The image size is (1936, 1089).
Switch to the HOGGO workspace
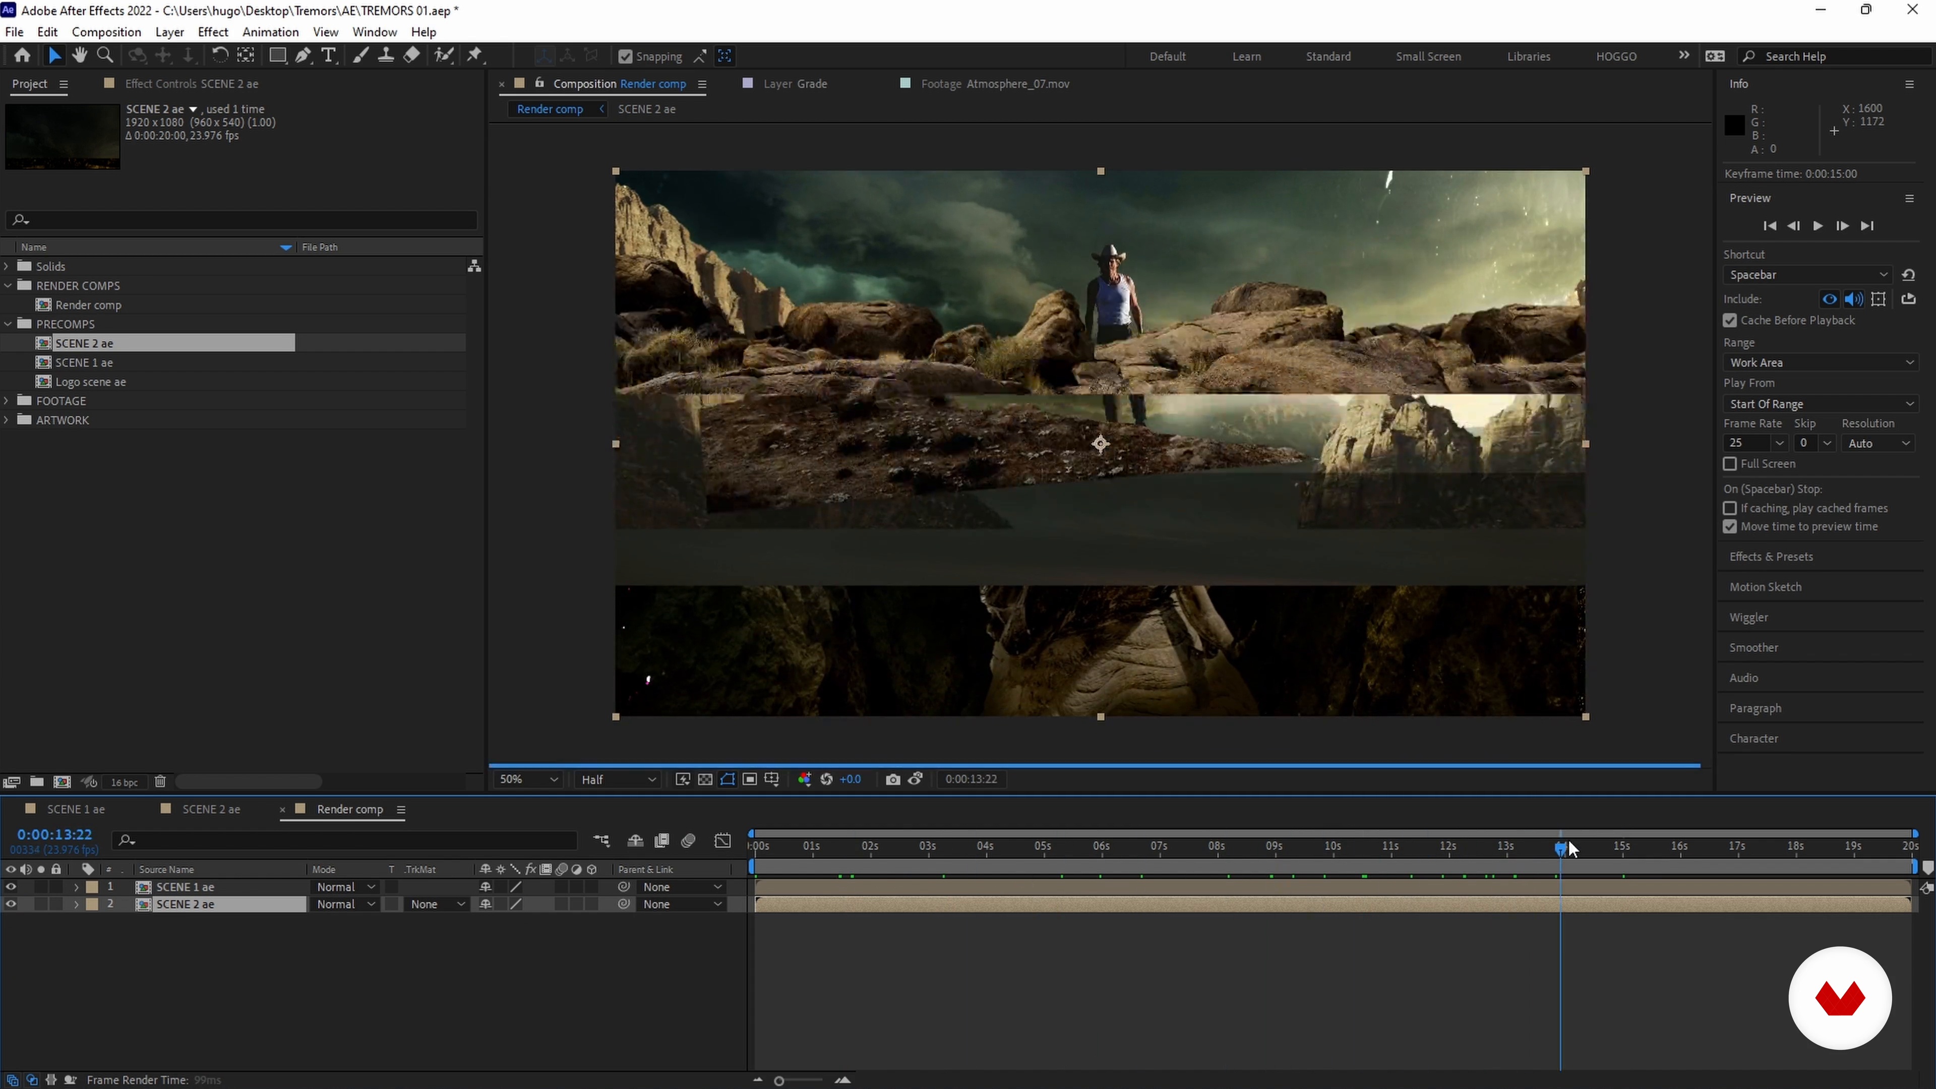pyautogui.click(x=1616, y=56)
